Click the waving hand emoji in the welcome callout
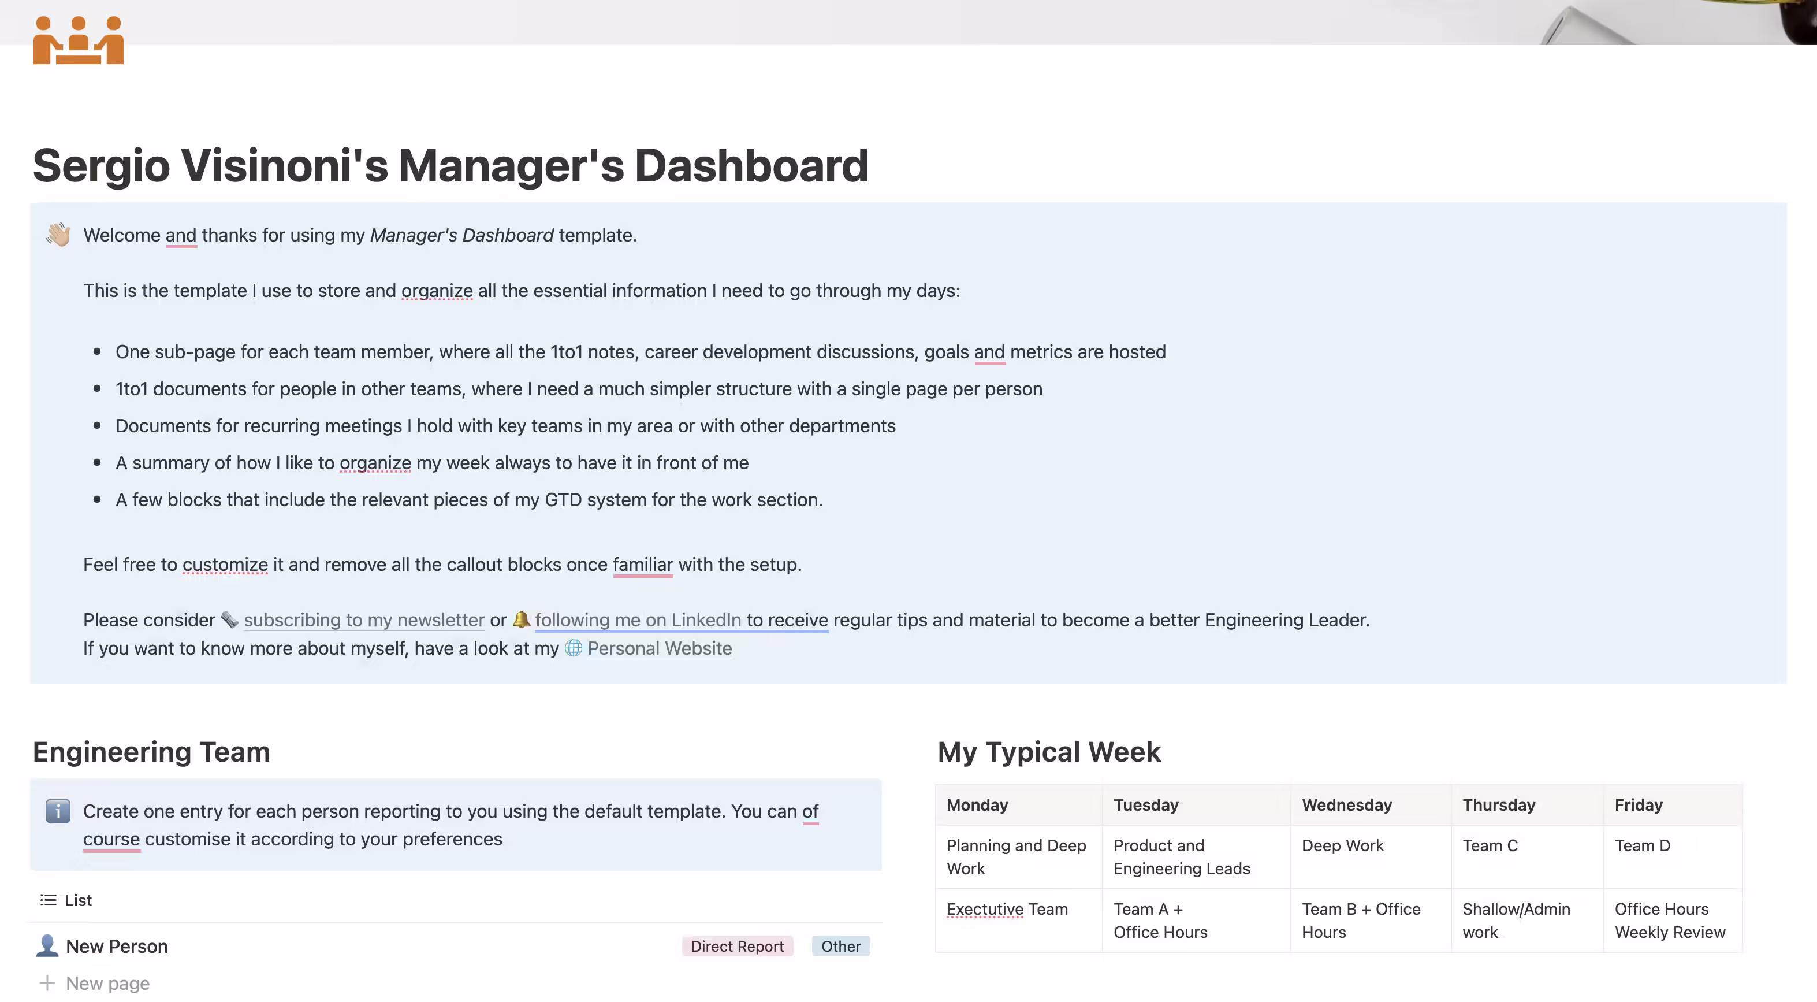Screen dimensions: 1817x1002 point(58,235)
